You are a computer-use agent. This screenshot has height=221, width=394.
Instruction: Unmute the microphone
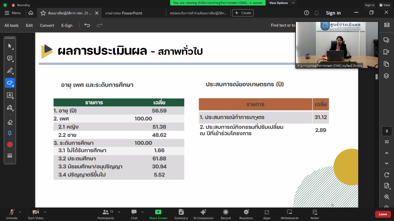pyautogui.click(x=12, y=214)
